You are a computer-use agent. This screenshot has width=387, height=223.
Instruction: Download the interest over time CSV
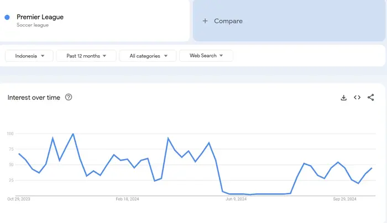click(343, 98)
